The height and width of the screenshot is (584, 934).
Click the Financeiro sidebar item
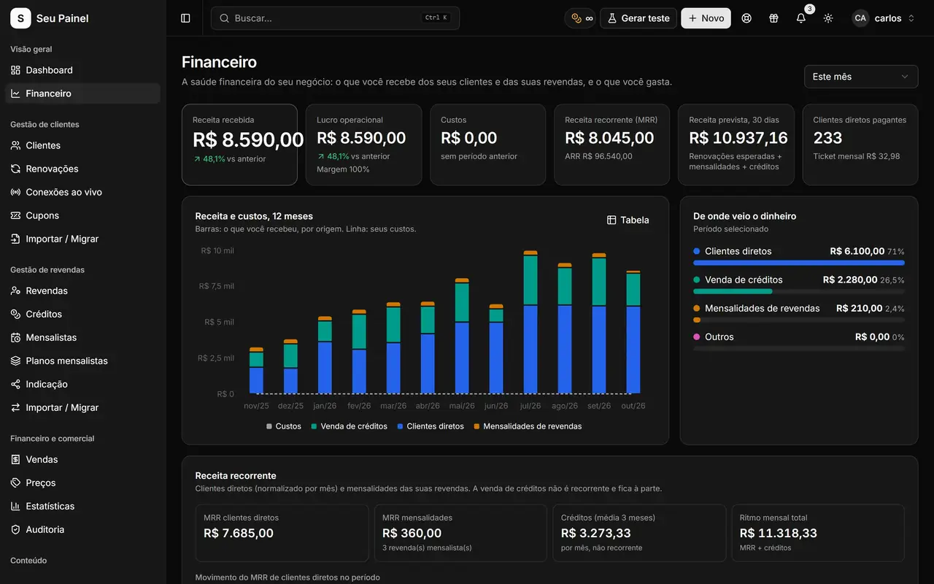[82, 93]
